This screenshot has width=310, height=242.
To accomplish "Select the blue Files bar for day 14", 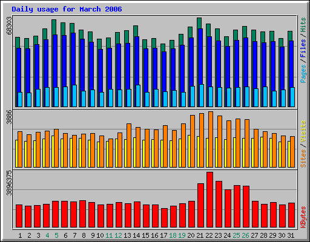I will pyautogui.click(x=136, y=60).
